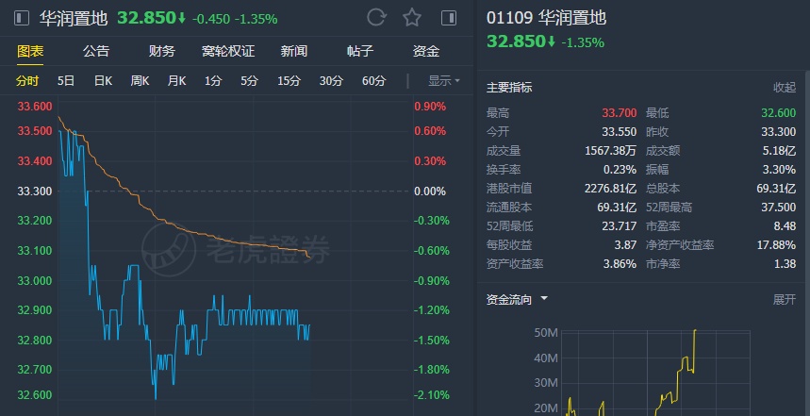The height and width of the screenshot is (416, 810).
Task: Select the 5分 chart interval
Action: tap(249, 80)
